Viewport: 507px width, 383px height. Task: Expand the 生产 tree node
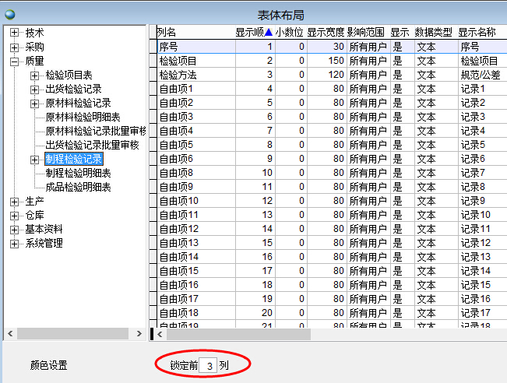(15, 201)
